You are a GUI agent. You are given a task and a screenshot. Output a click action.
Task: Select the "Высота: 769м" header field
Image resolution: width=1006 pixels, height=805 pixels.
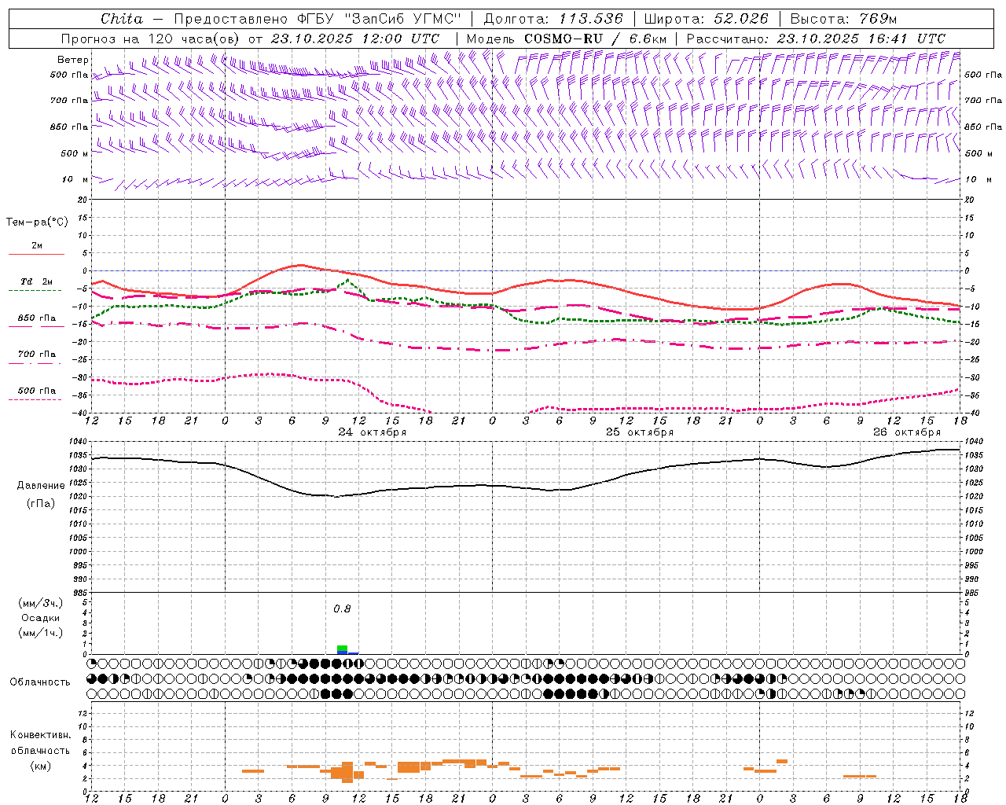pyautogui.click(x=843, y=19)
